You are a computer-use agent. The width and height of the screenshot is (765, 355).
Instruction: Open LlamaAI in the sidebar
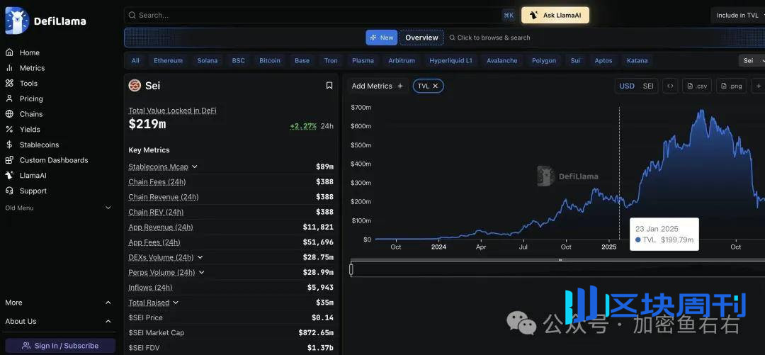33,176
